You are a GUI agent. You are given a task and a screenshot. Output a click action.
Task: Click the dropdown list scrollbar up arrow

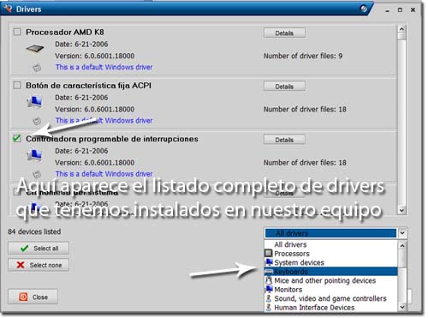(x=401, y=245)
